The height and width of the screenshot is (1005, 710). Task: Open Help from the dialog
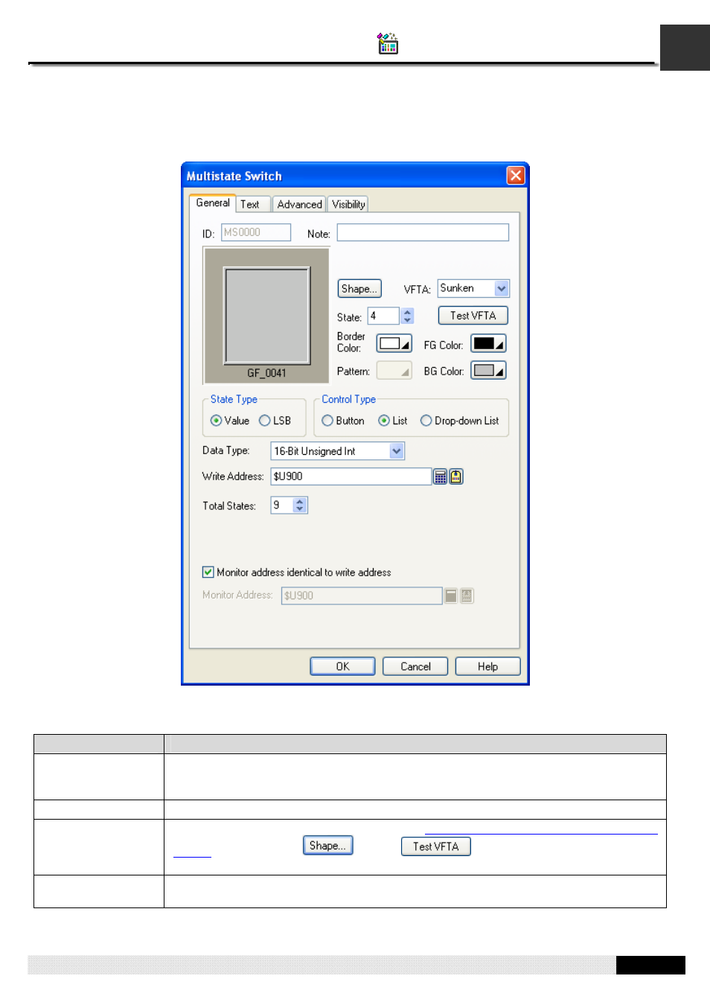(x=487, y=666)
